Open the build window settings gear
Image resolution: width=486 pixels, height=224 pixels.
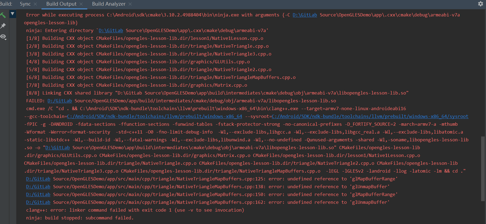pyautogui.click(x=481, y=4)
